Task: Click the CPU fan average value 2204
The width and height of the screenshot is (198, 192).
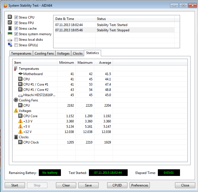Action: tap(108, 106)
